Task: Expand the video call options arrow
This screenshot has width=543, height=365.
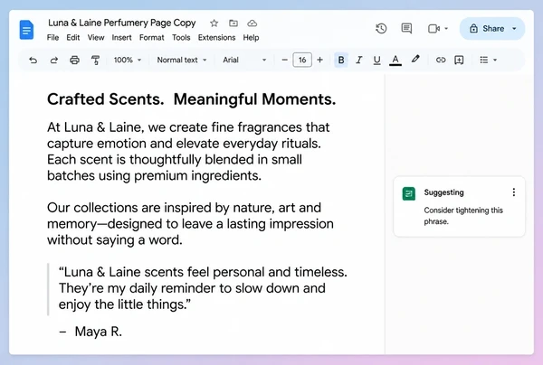Action: pos(446,28)
